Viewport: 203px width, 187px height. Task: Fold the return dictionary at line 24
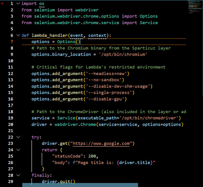point(18,150)
